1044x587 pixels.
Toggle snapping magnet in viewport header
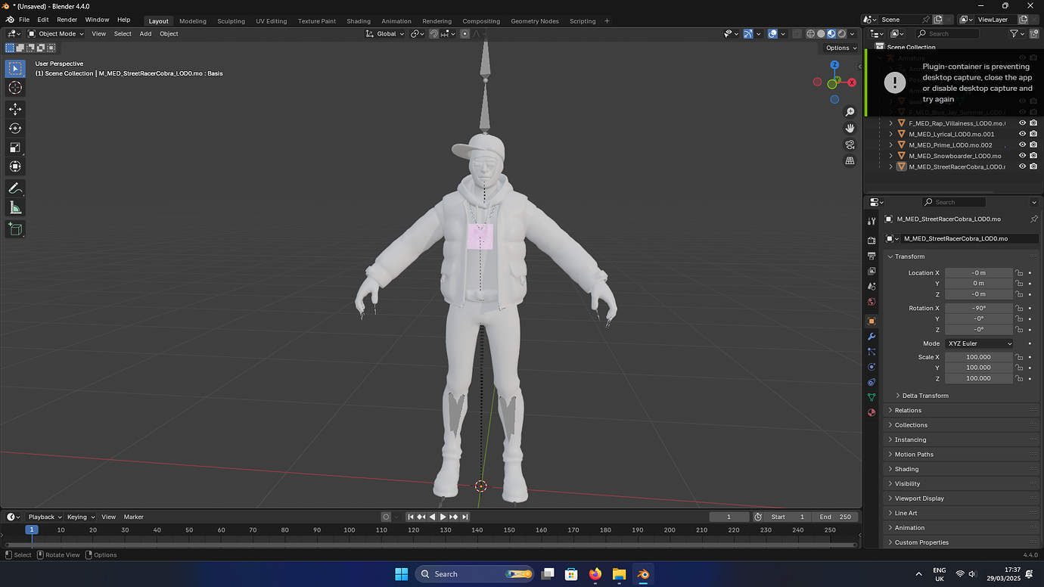433,34
